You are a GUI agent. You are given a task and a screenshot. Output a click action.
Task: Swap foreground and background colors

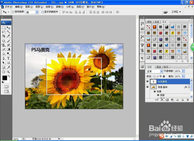(x=9, y=76)
